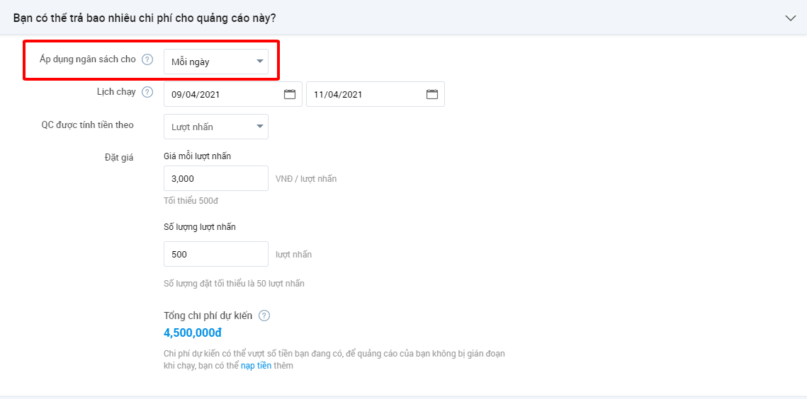Click the section title about ad cost
This screenshot has width=807, height=399.
tap(144, 18)
